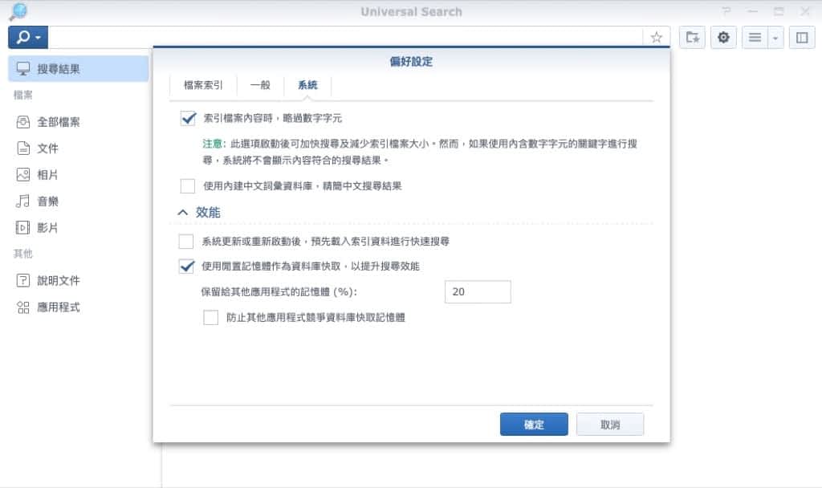Click the reserved memory percentage field
822x488 pixels.
[x=478, y=292]
